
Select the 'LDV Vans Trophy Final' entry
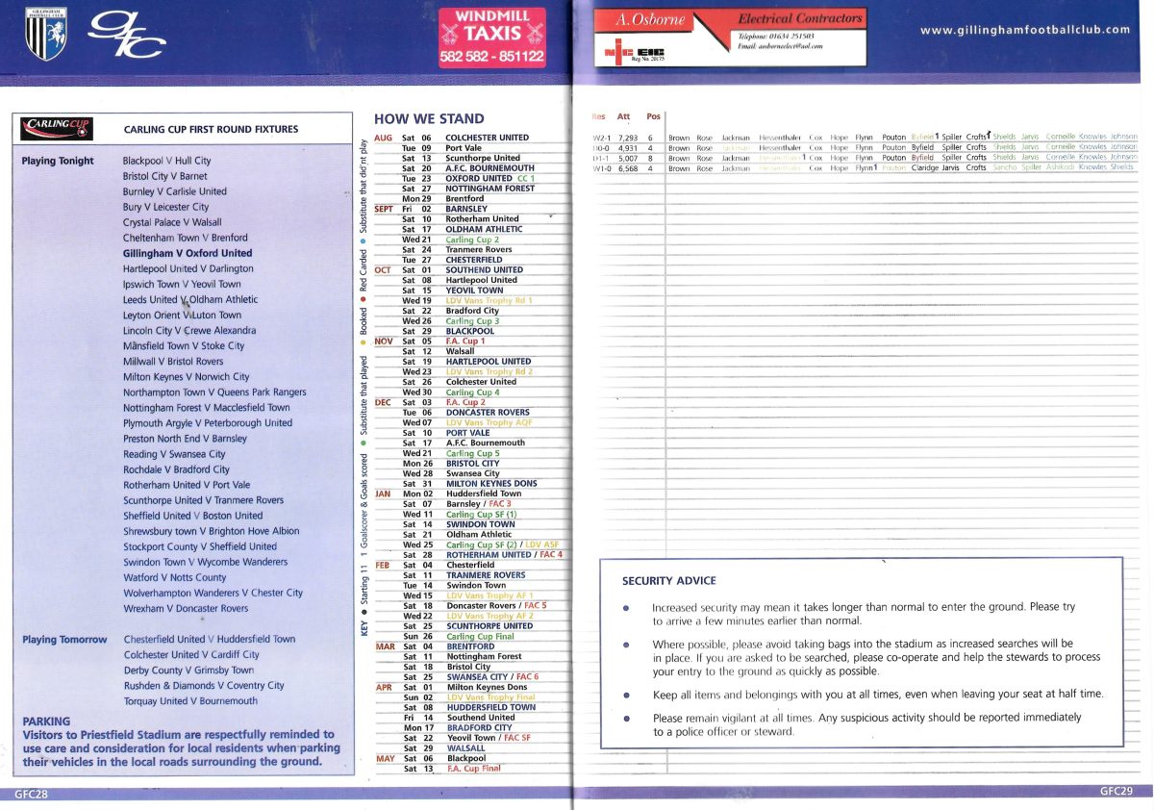coord(489,696)
